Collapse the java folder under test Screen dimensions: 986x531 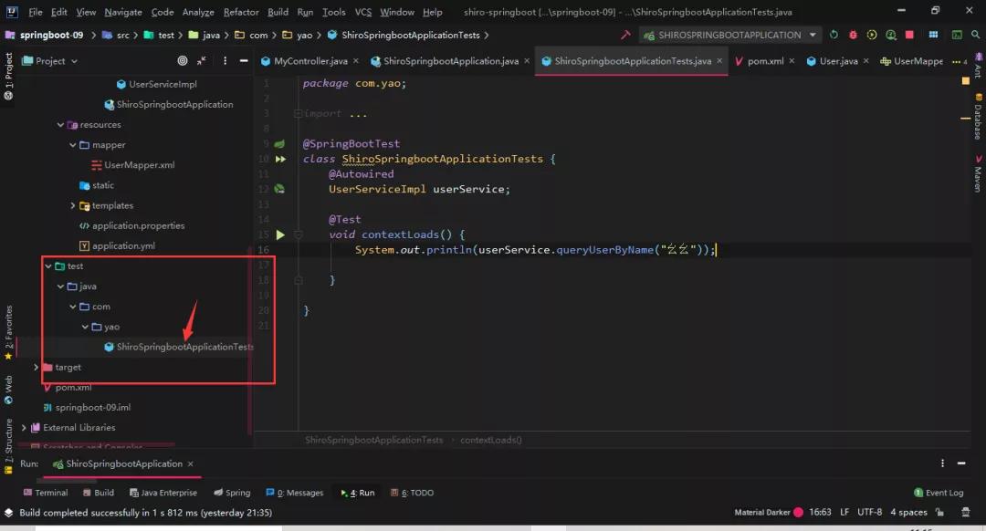(x=60, y=286)
